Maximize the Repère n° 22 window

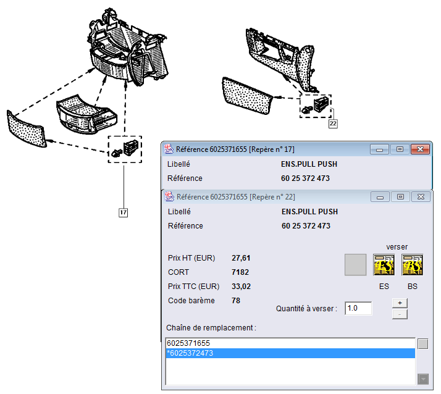point(400,197)
